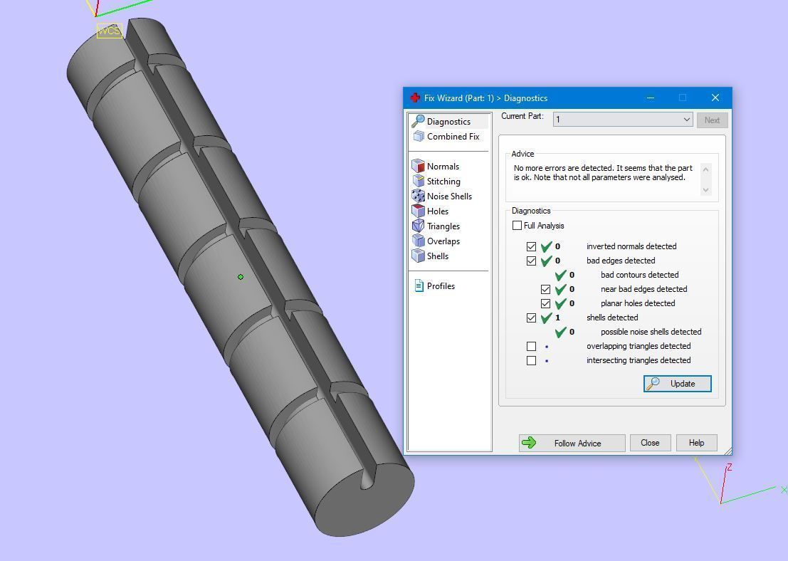Click the green check beside planar holes
The image size is (788, 561).
[x=560, y=303]
